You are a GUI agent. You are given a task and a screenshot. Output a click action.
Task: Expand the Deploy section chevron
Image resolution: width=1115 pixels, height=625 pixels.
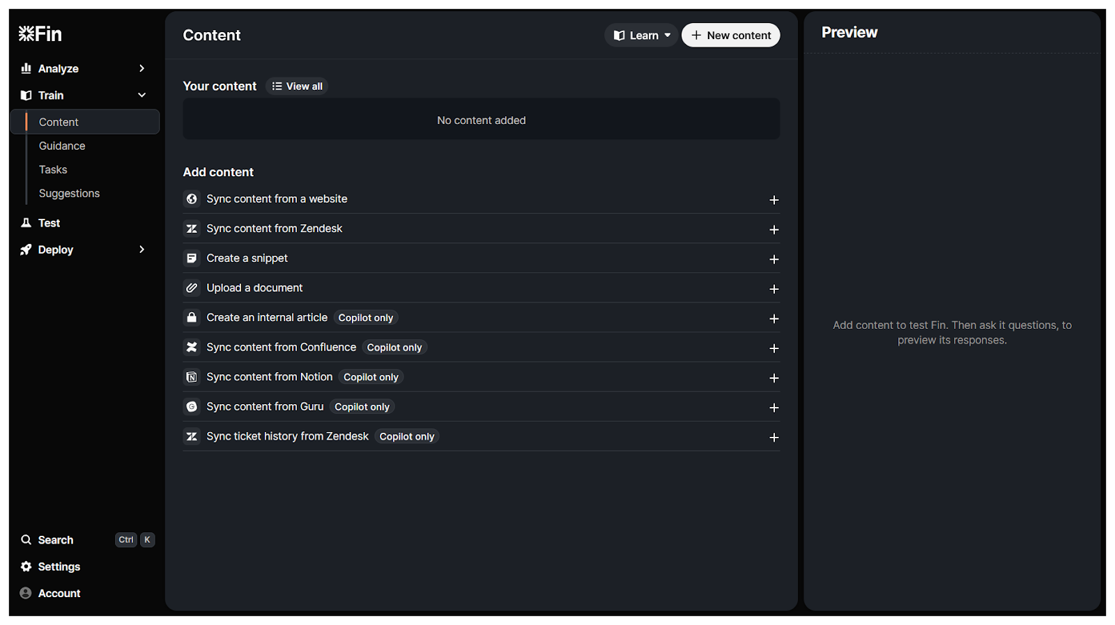(x=141, y=249)
